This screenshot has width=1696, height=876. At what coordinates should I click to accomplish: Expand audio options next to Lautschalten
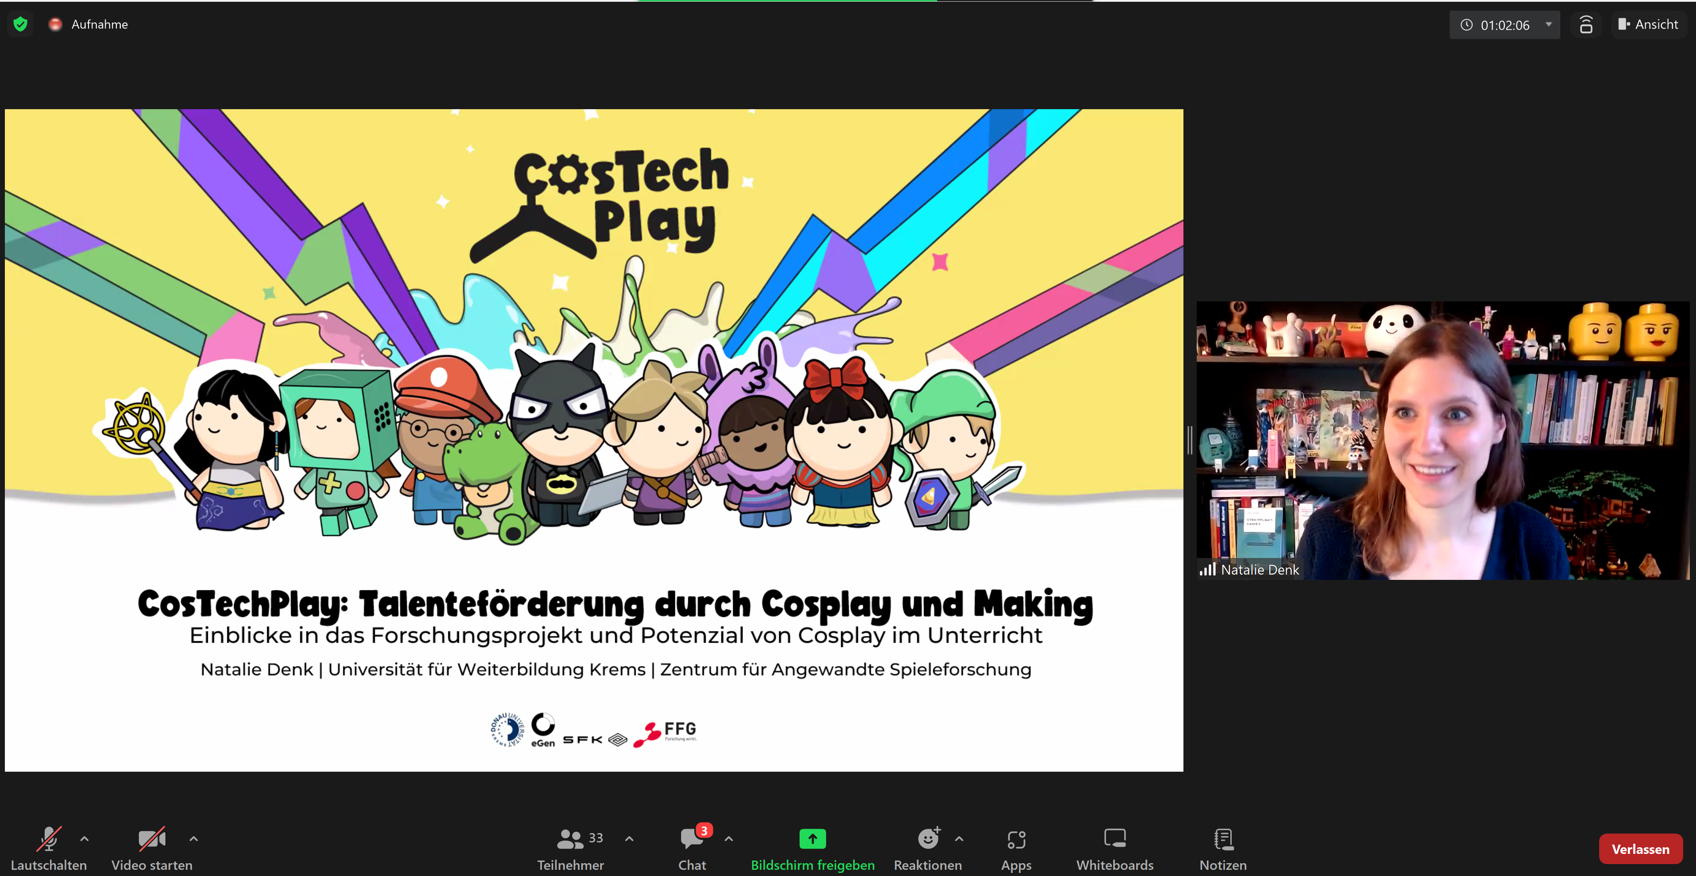click(x=84, y=838)
